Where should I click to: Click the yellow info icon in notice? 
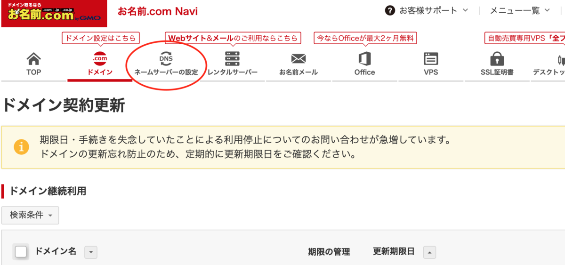coord(21,147)
